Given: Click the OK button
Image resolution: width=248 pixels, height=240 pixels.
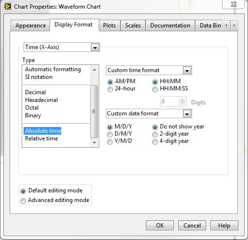Looking at the screenshot, I should 160,226.
